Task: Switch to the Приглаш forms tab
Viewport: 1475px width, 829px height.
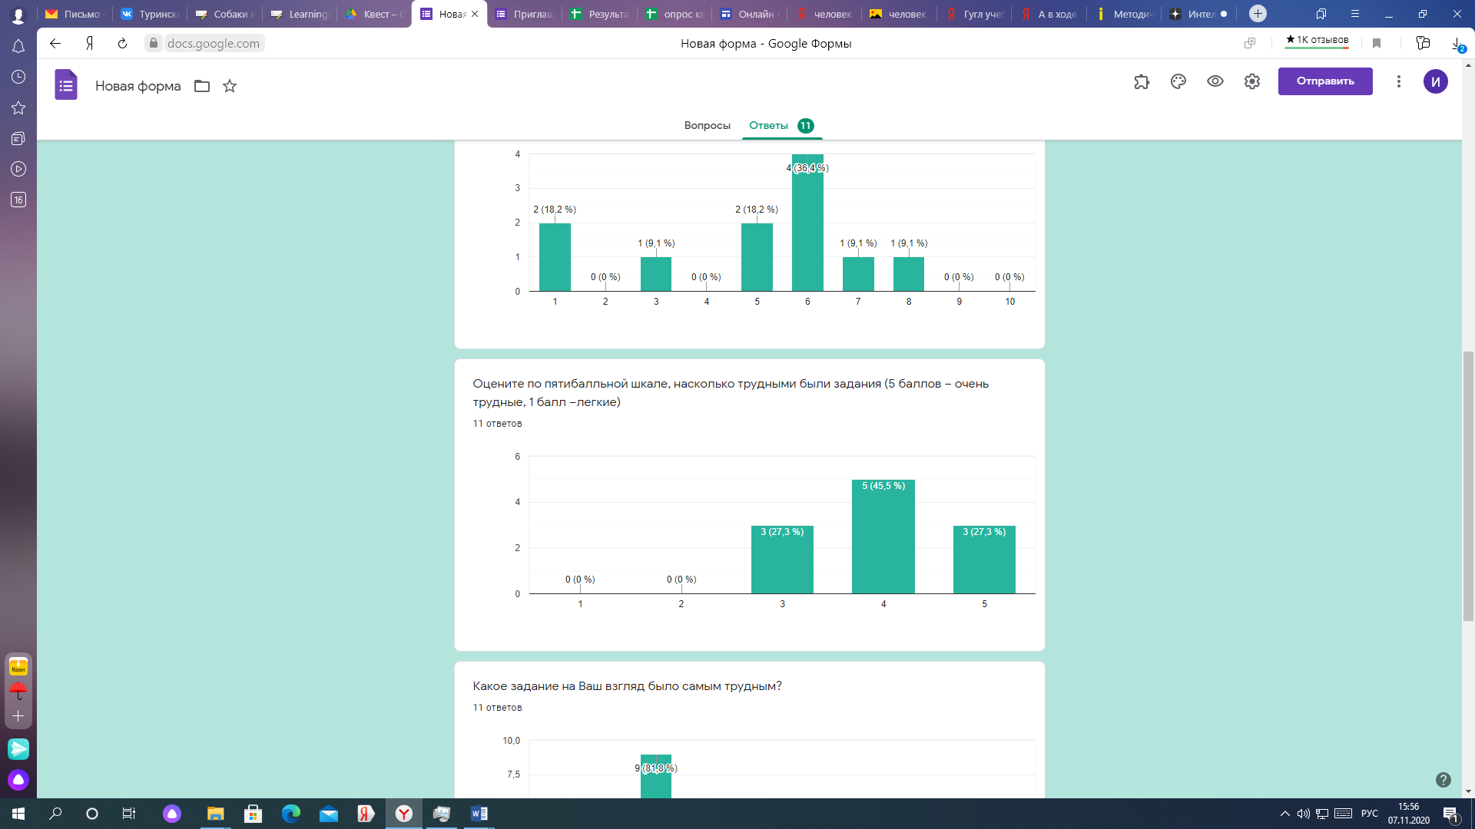Action: coord(525,14)
